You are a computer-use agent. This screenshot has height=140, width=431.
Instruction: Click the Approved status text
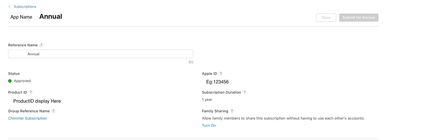22,81
